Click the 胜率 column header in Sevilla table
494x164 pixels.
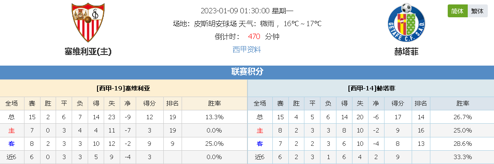point(214,103)
